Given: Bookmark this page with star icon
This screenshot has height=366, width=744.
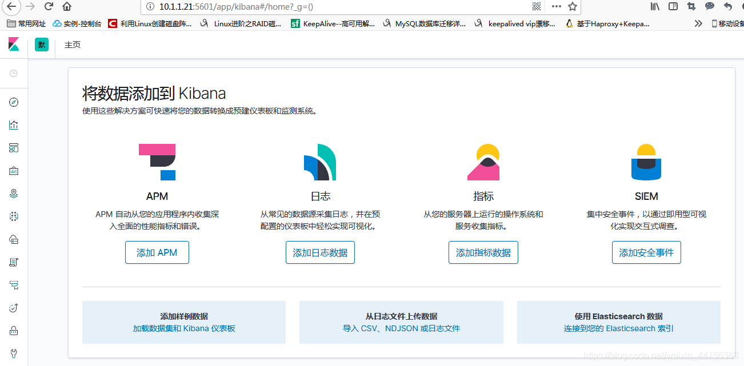Looking at the screenshot, I should pos(573,6).
